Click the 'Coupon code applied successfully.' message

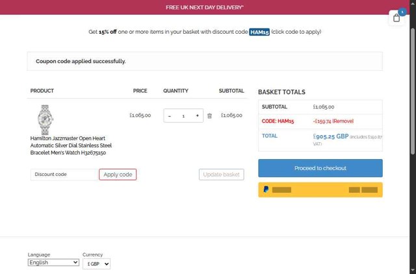tap(81, 61)
